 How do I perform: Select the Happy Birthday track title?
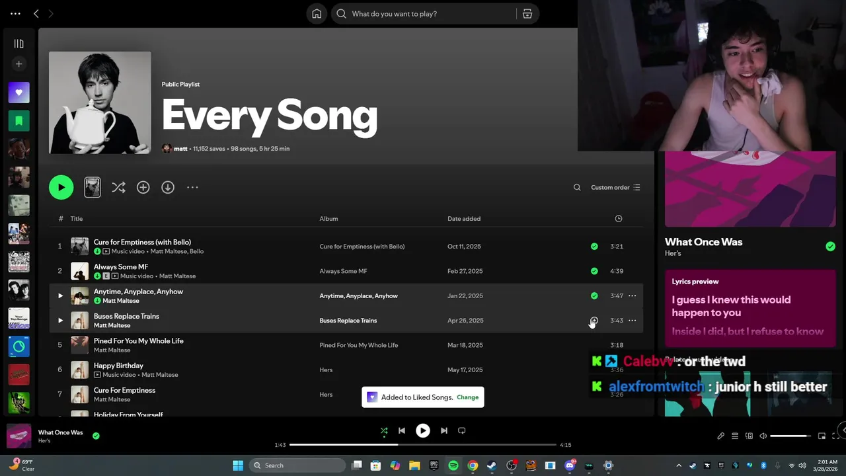(118, 366)
